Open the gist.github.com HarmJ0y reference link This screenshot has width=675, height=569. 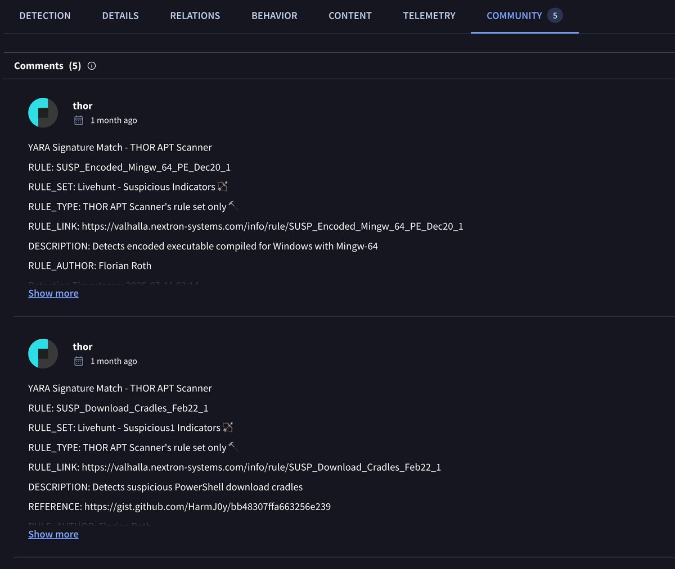[x=208, y=507]
